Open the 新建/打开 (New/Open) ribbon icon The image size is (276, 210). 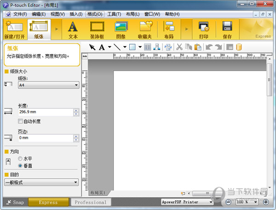[15, 29]
